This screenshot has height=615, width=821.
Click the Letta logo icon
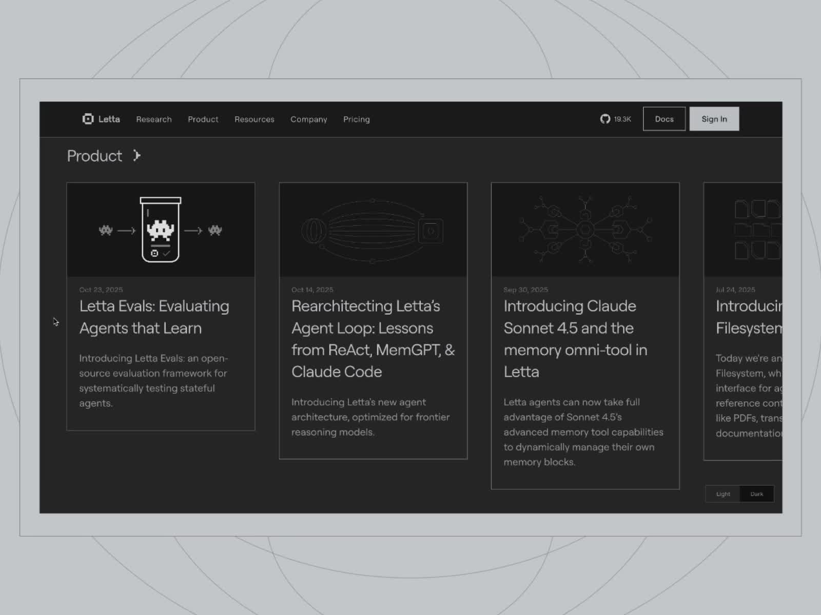click(x=88, y=119)
